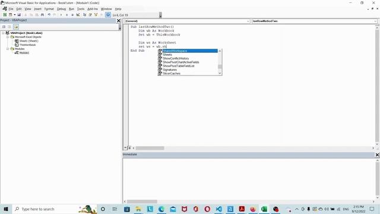The width and height of the screenshot is (380, 214).
Task: Open Adobe Acrobat from the taskbar
Action: pyautogui.click(x=242, y=209)
